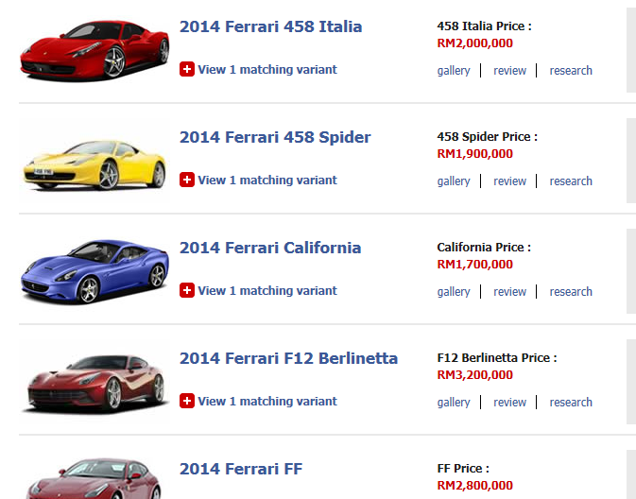Click the red plus icon under F12 Berlinetta

point(187,401)
